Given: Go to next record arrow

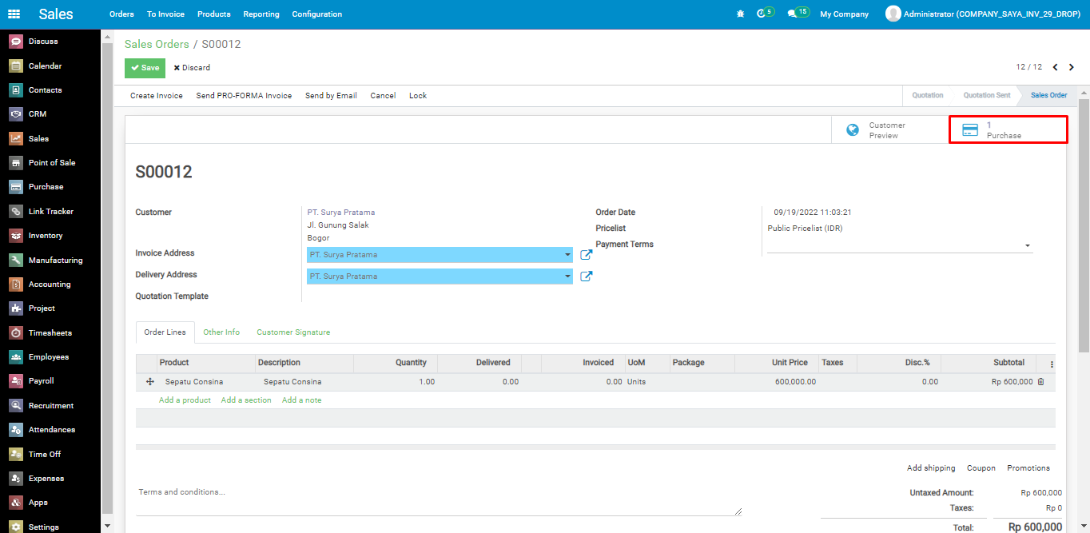Looking at the screenshot, I should [1072, 68].
